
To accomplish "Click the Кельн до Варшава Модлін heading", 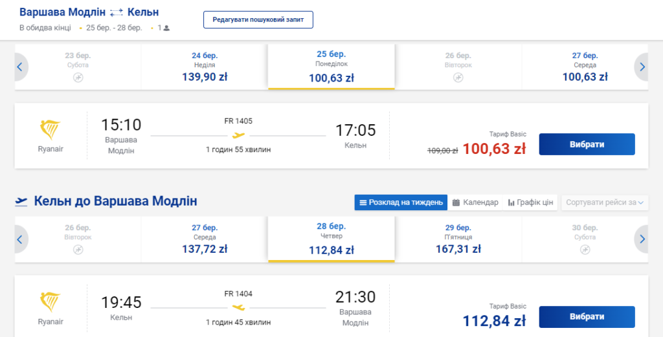I will tap(115, 201).
